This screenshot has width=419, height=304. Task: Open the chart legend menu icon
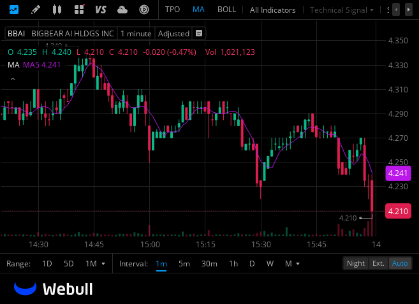[x=199, y=33]
